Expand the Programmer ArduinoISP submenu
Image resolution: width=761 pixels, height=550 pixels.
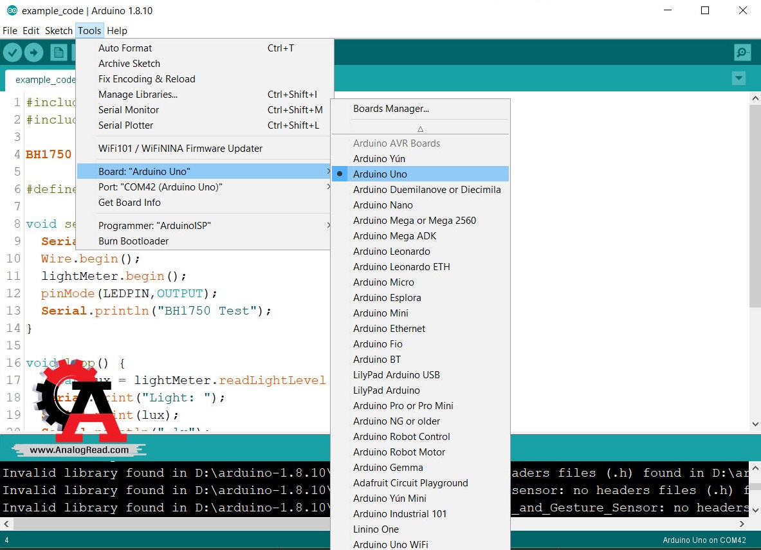tap(204, 225)
